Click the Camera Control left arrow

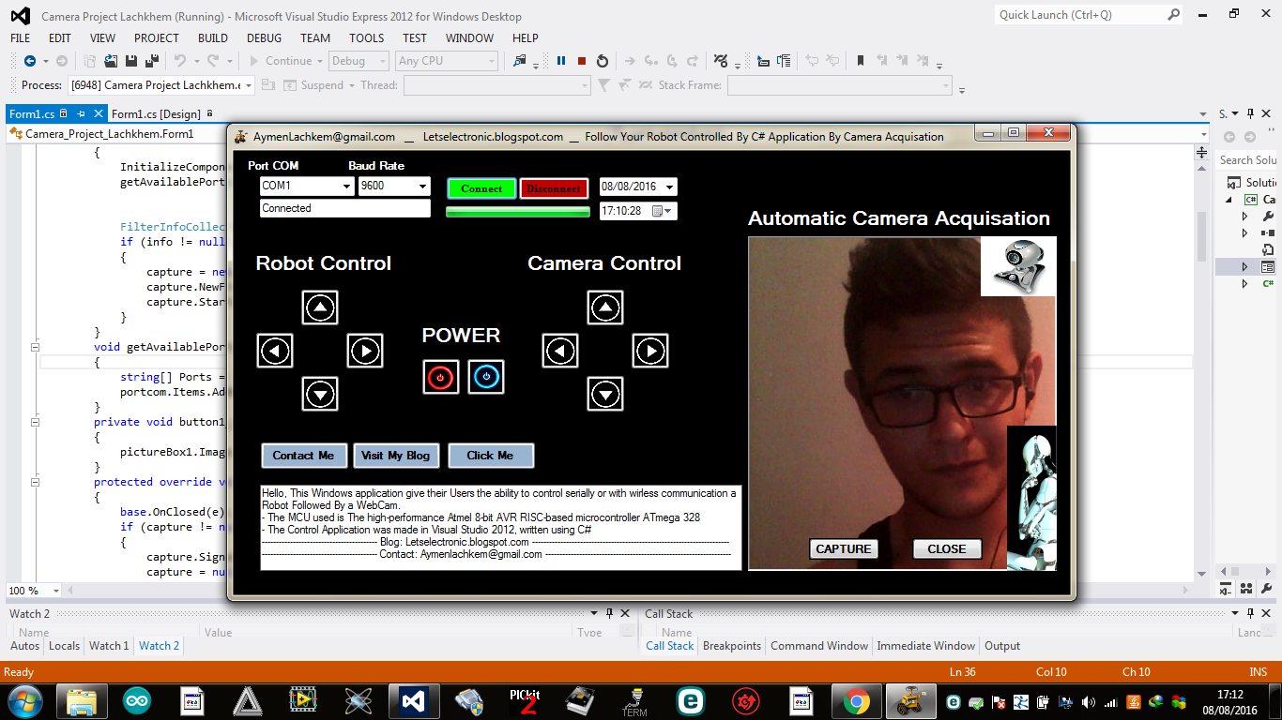tap(560, 351)
